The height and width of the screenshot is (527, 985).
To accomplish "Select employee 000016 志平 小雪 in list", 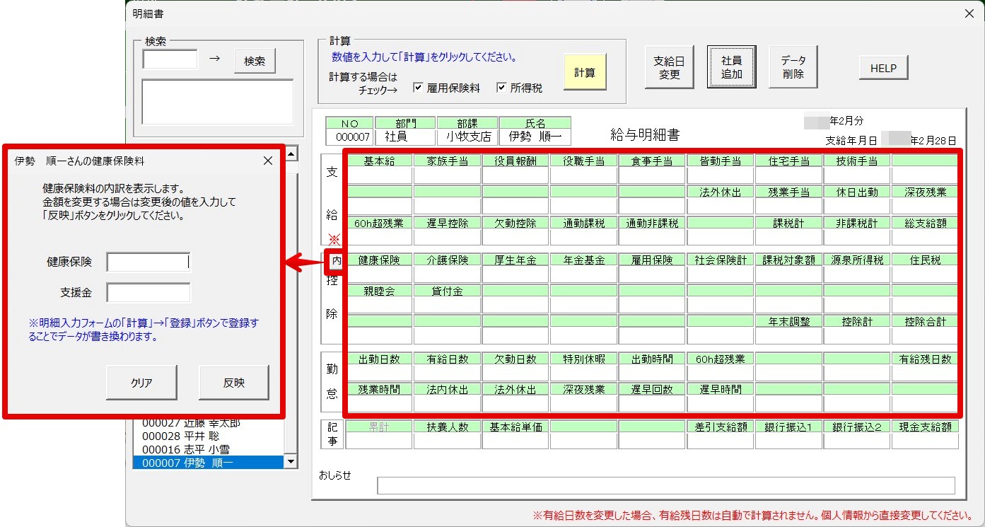I will click(x=208, y=449).
